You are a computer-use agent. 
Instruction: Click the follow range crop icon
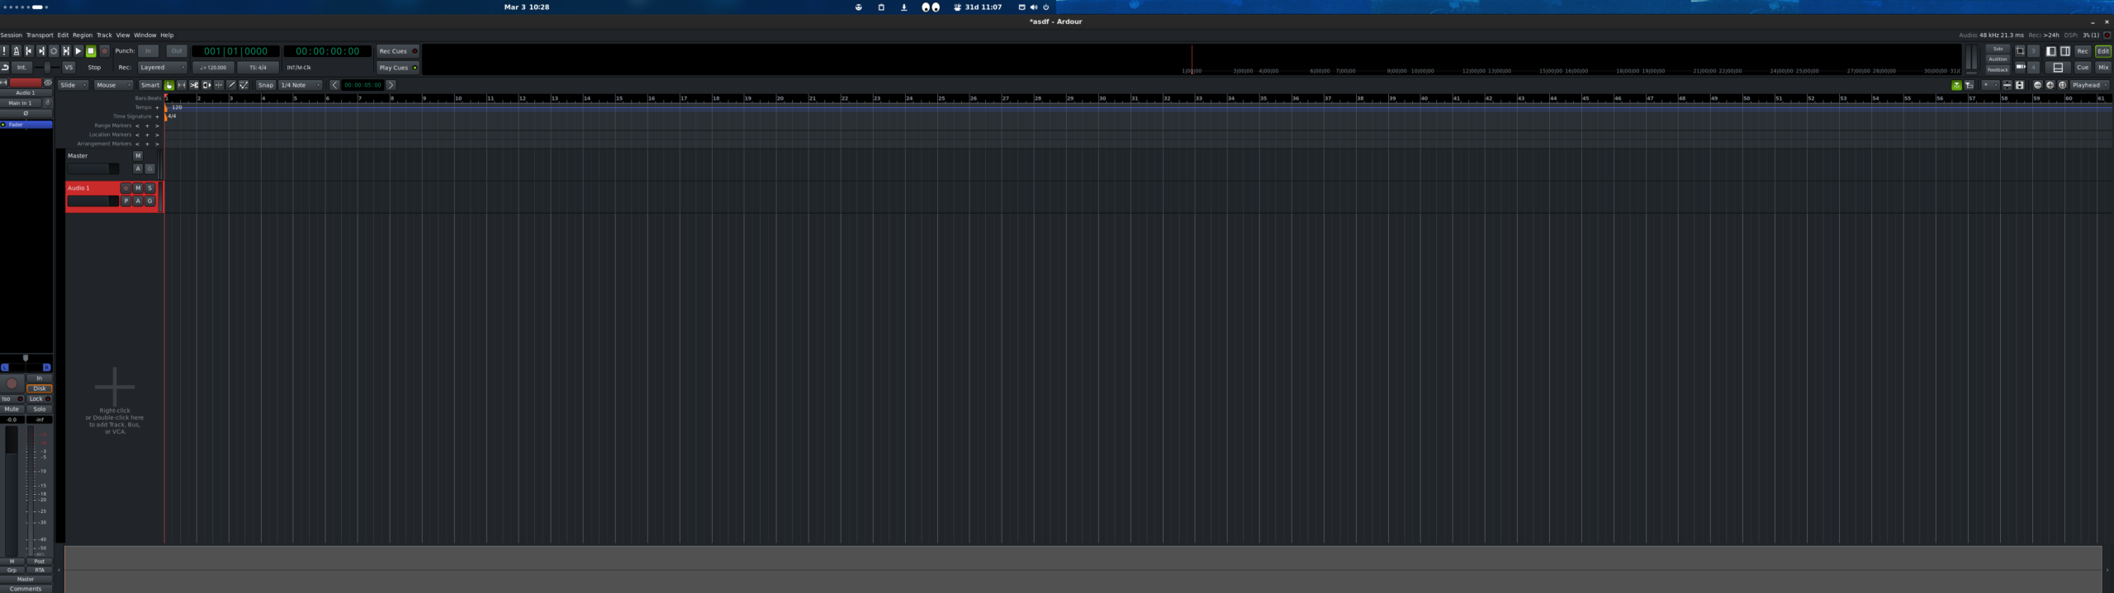2020,51
